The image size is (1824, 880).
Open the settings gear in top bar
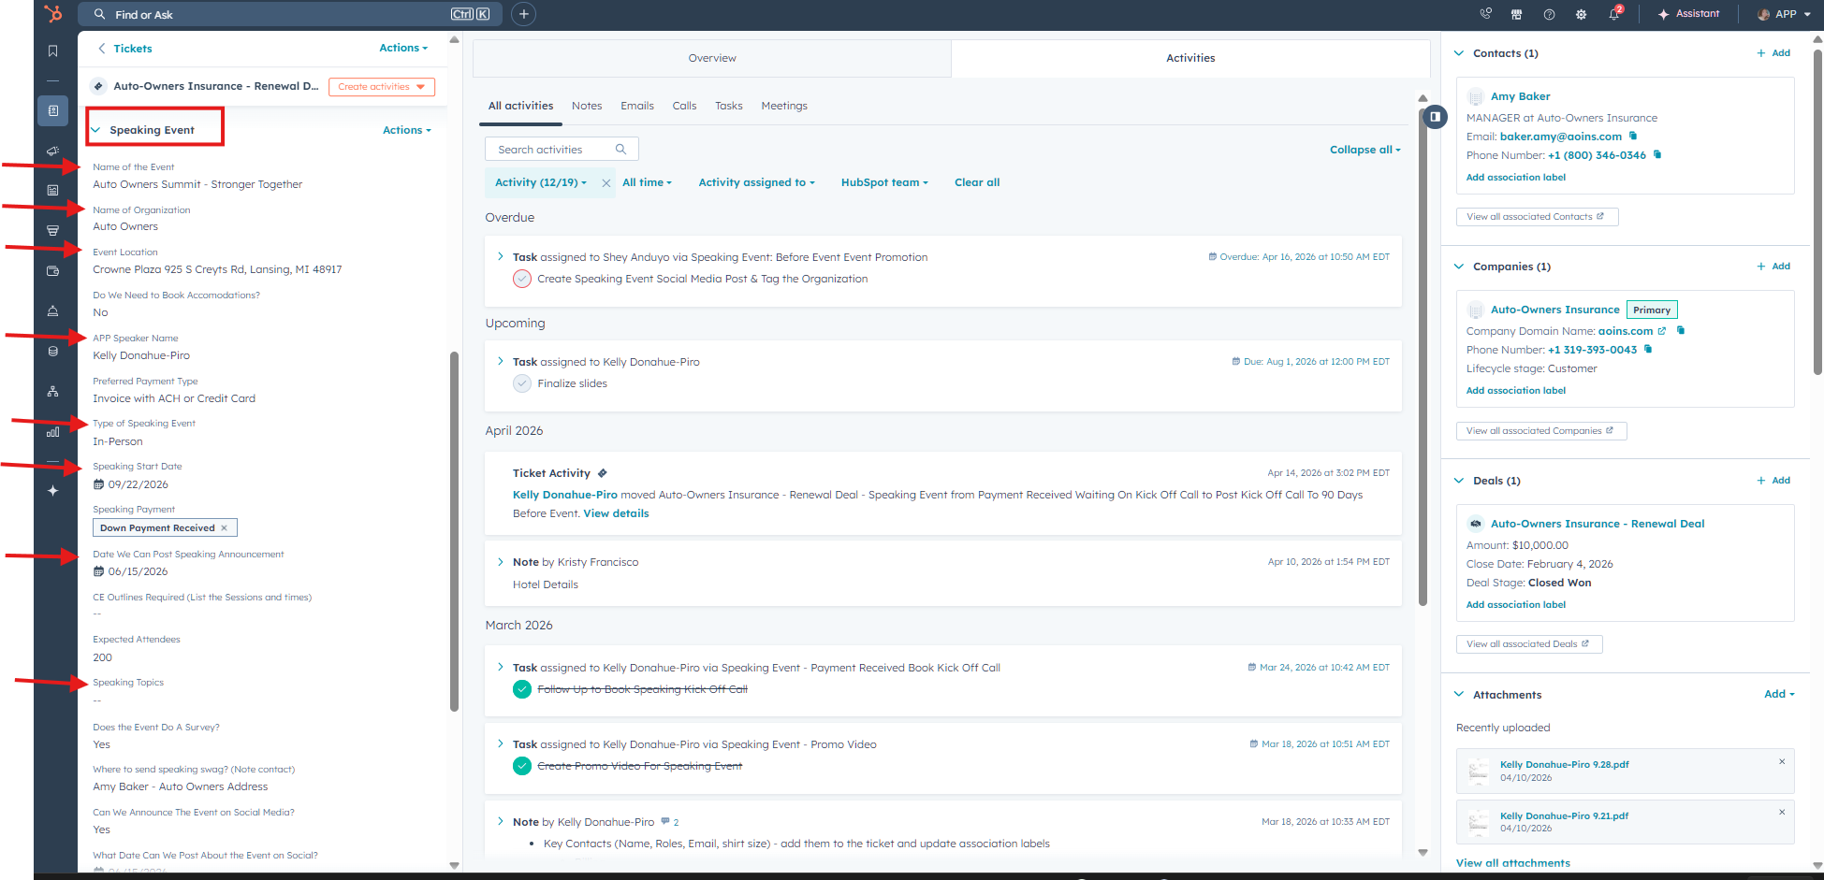click(1581, 15)
